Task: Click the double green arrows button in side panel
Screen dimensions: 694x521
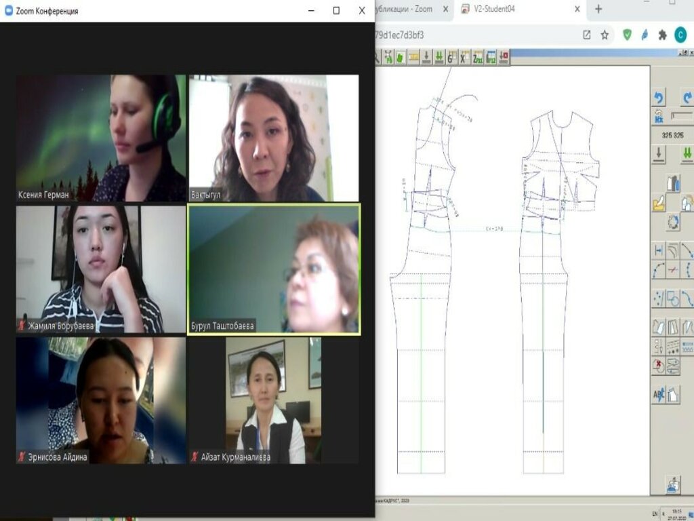Action: coord(687,155)
